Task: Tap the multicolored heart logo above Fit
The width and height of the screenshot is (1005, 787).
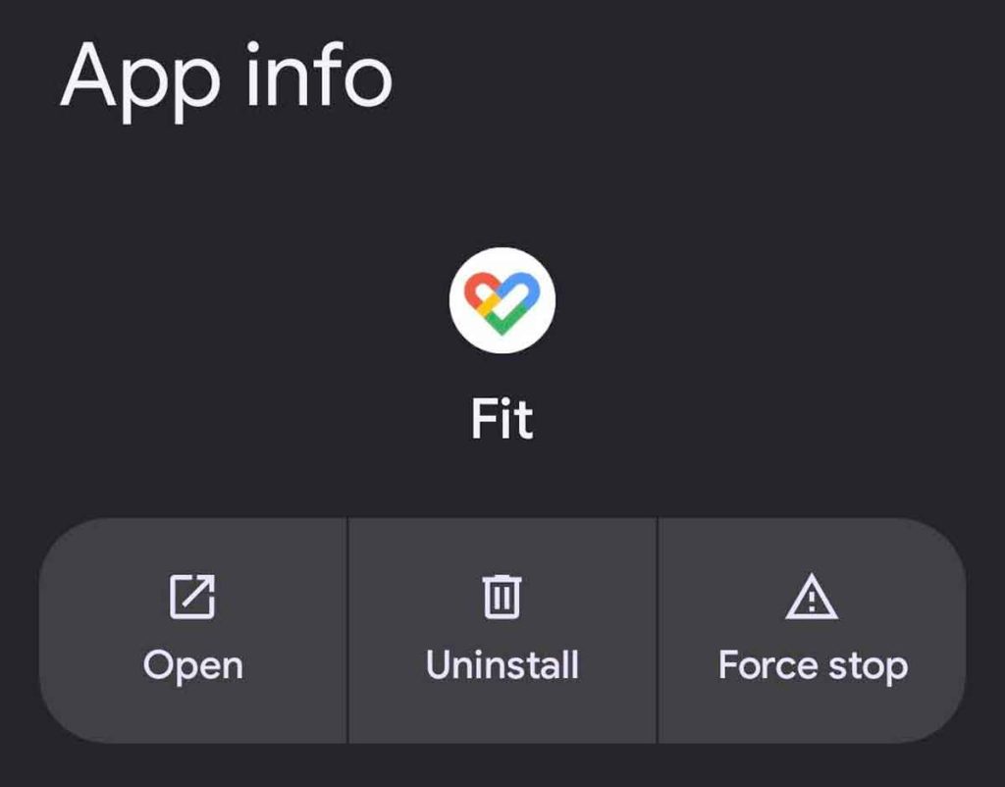Action: pos(502,301)
